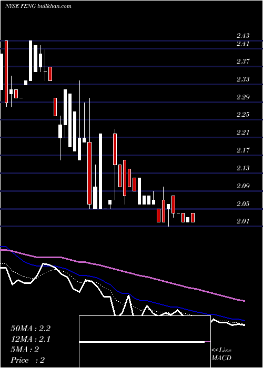This screenshot has width=263, height=368.
Task: Click the 2.17 price axis label
Action: (x=243, y=150)
